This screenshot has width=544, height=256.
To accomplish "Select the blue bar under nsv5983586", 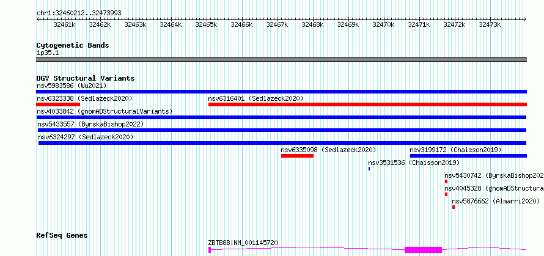I will 281,92.
